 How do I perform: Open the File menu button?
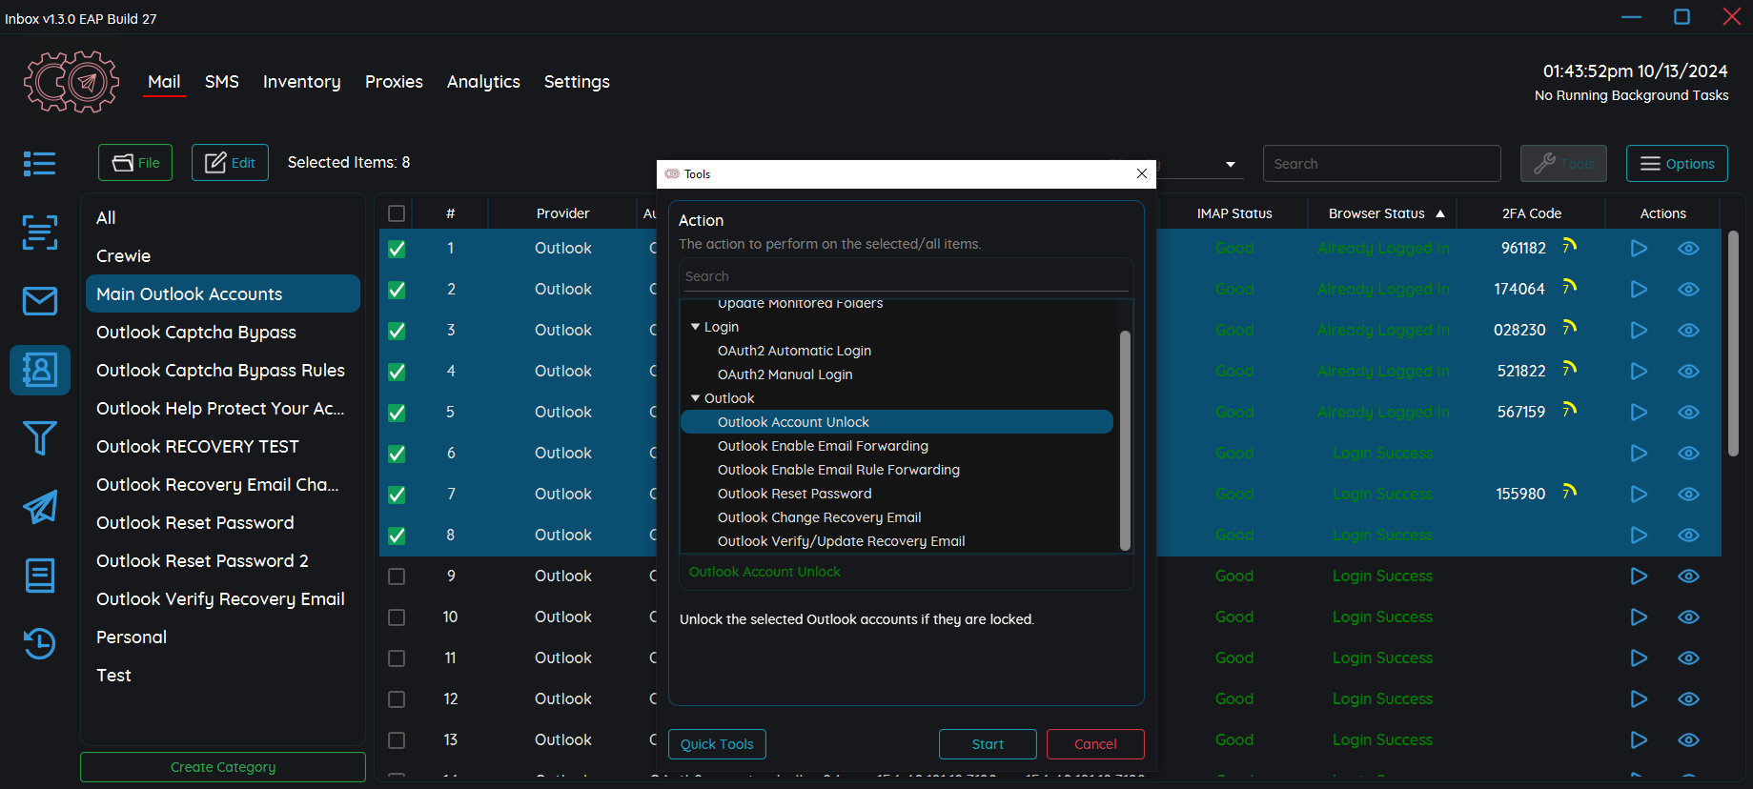pos(135,163)
